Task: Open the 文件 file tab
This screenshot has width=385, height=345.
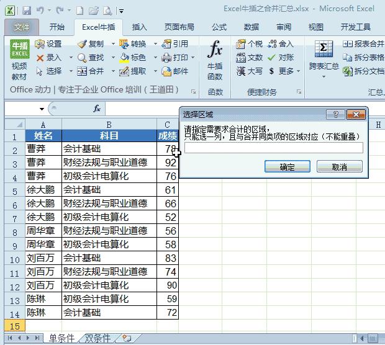Action: point(22,27)
